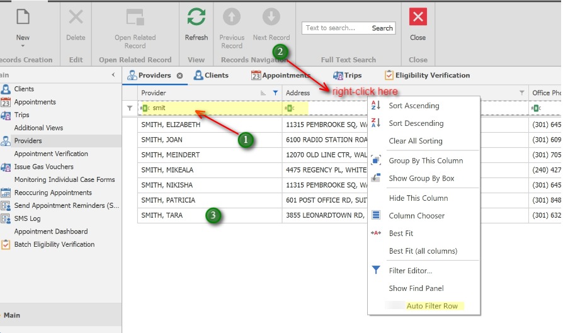Click the Delete toolbar icon
The image size is (563, 333).
tap(76, 17)
